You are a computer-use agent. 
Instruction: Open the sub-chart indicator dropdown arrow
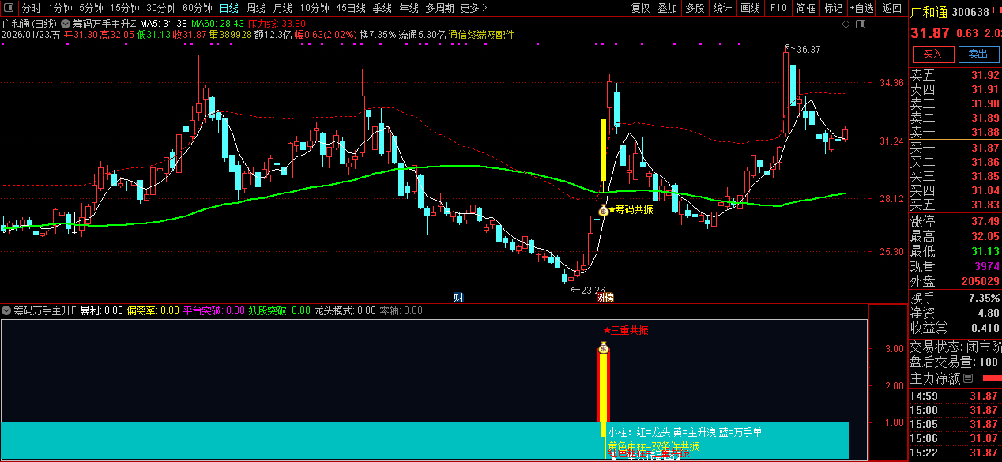[x=7, y=310]
